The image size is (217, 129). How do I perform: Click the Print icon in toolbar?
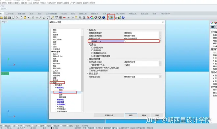click(10, 17)
